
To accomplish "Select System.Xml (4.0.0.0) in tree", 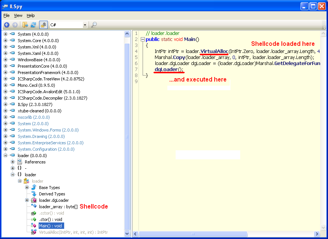I will (x=37, y=47).
